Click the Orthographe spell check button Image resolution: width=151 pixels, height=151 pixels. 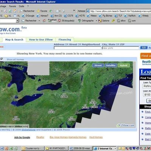click(86, 20)
